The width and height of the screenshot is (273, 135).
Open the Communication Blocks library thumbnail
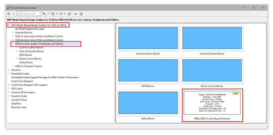click(148, 38)
